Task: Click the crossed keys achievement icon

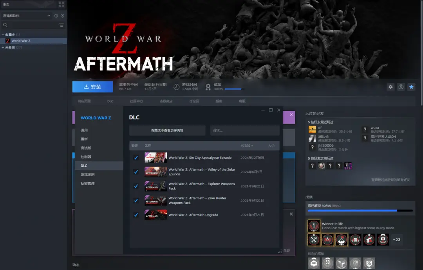Action: click(314, 239)
